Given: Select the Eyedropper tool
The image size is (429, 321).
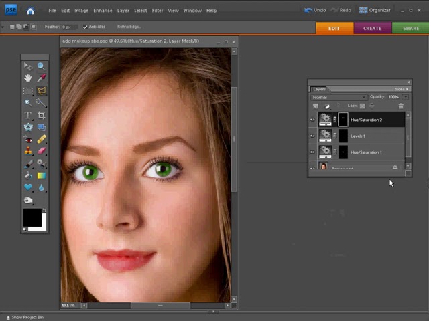Looking at the screenshot, I should click(42, 78).
